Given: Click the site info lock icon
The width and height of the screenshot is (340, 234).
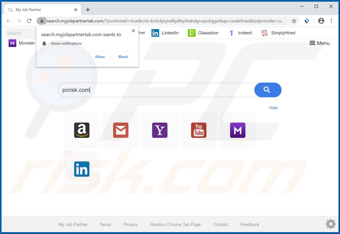Looking at the screenshot, I should point(42,21).
